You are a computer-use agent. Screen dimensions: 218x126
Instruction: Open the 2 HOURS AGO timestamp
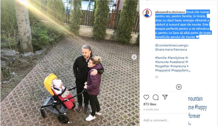click(151, 110)
